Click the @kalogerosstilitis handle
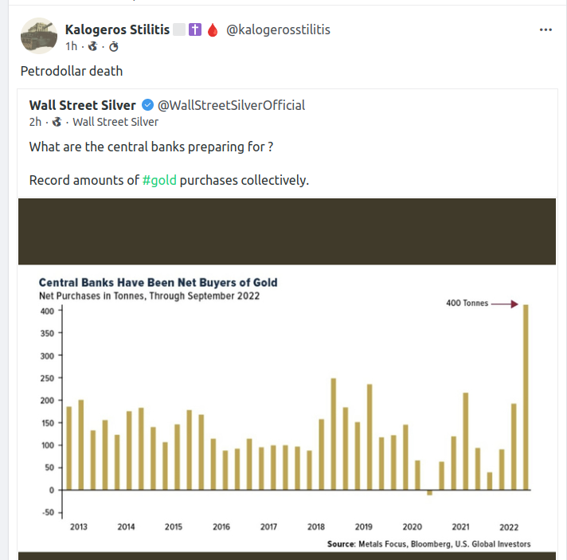The image size is (567, 560). [278, 29]
